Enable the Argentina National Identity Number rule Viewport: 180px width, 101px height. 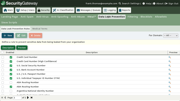(x=11, y=91)
